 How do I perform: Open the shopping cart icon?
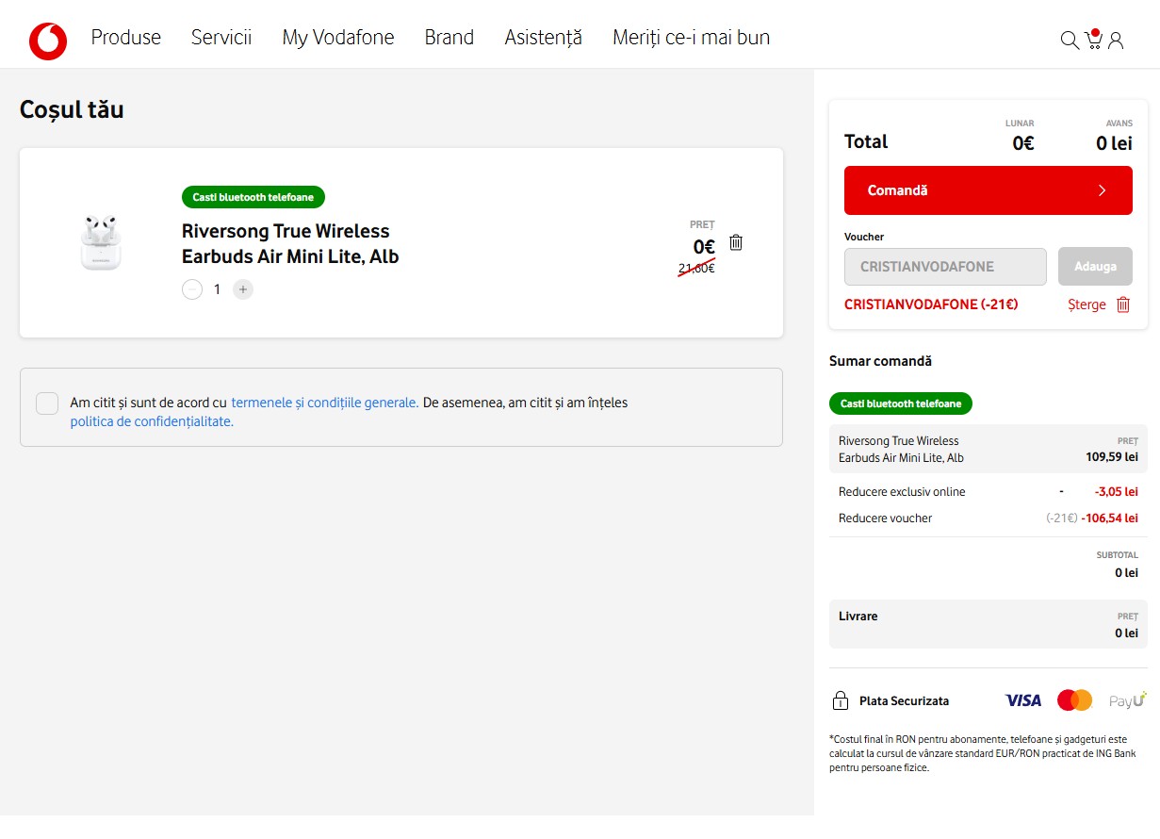point(1093,39)
